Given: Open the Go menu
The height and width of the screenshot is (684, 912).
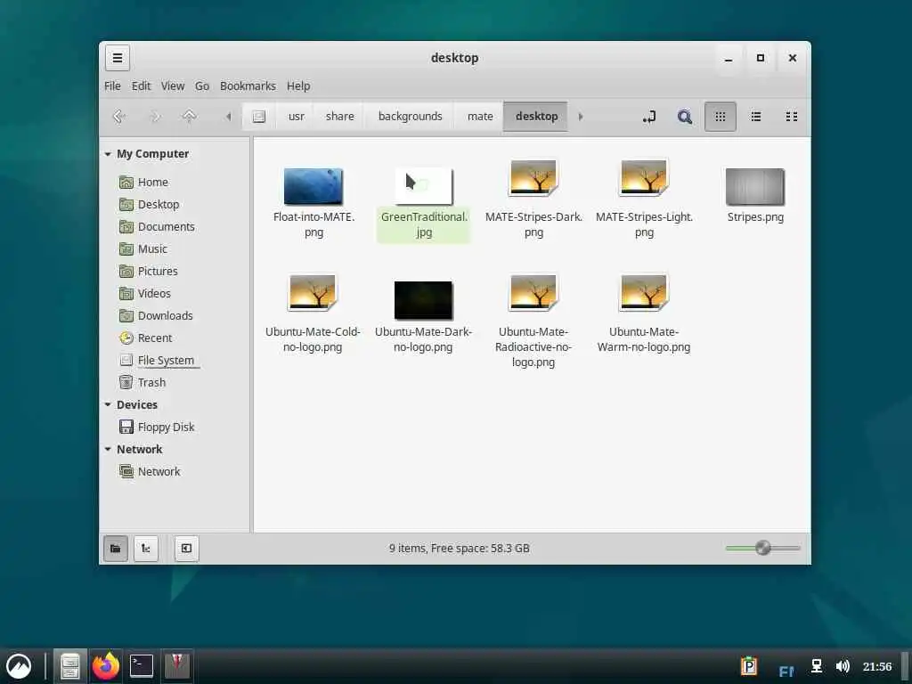Looking at the screenshot, I should coord(202,86).
